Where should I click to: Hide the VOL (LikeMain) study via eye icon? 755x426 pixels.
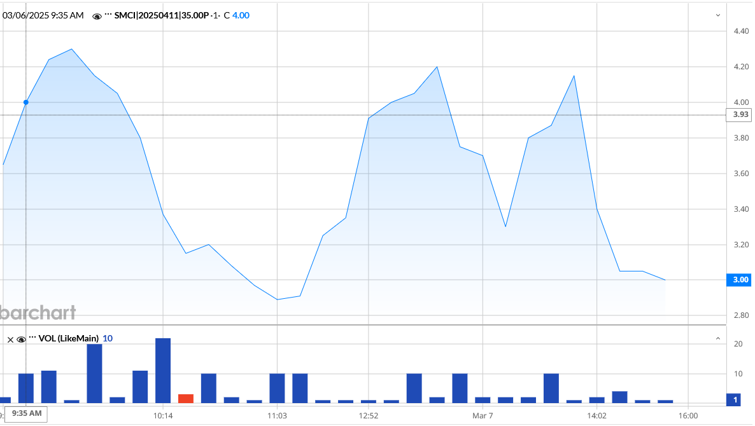[x=21, y=339]
